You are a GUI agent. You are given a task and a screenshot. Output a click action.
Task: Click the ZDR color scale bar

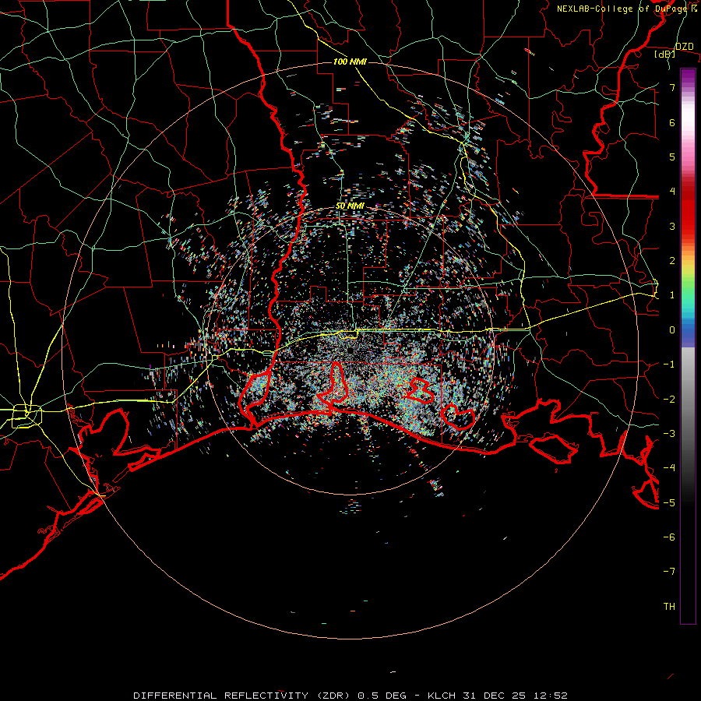(x=688, y=346)
